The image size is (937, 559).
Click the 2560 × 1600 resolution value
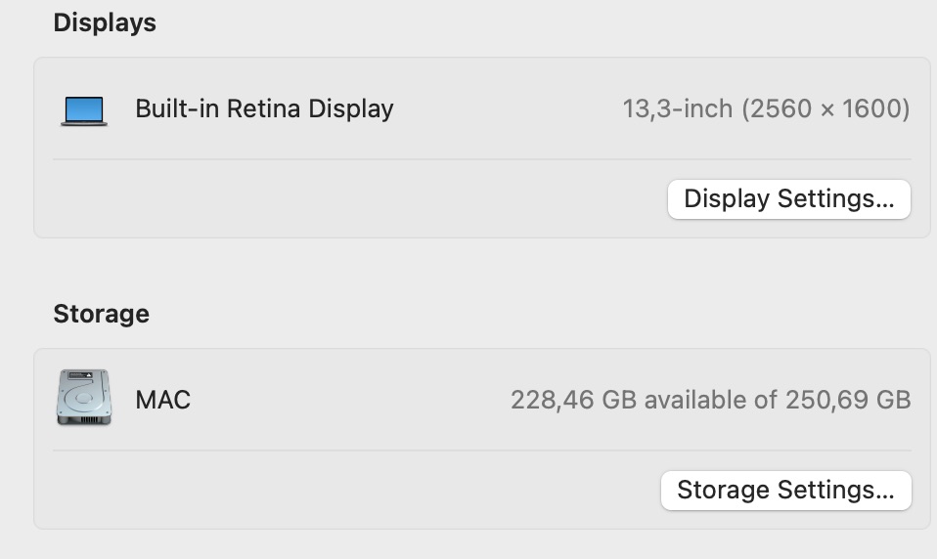[825, 108]
